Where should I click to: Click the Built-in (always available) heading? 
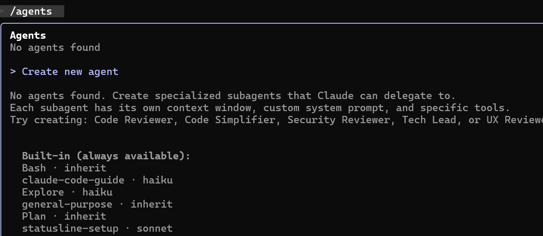106,156
